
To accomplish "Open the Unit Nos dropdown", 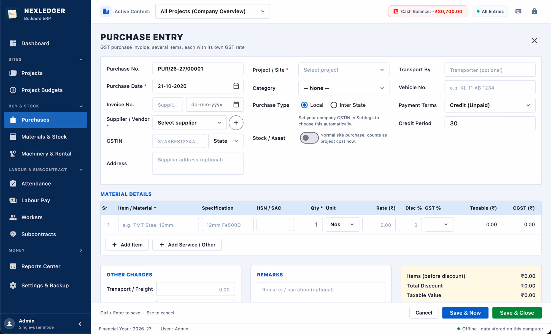I will pos(342,224).
